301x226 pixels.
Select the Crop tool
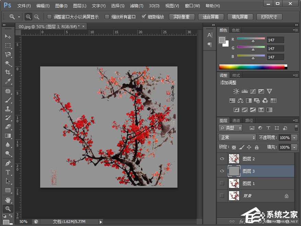8,72
